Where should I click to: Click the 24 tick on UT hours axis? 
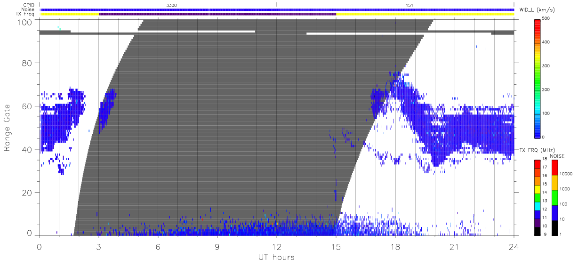pyautogui.click(x=514, y=246)
